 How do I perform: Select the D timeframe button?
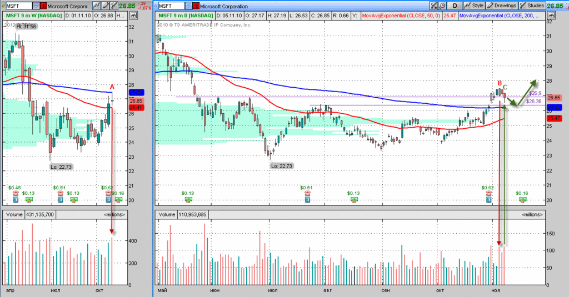[455, 6]
